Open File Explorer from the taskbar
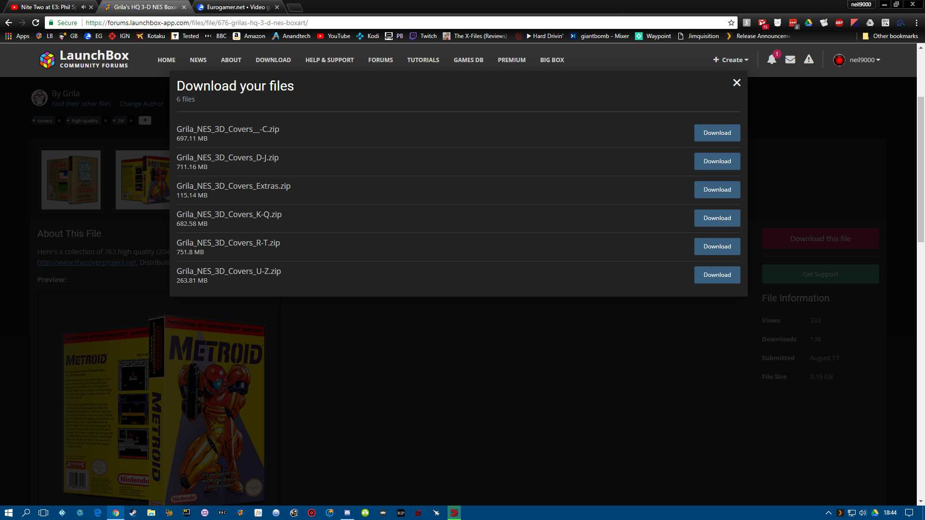Viewport: 925px width, 520px height. pyautogui.click(x=151, y=513)
